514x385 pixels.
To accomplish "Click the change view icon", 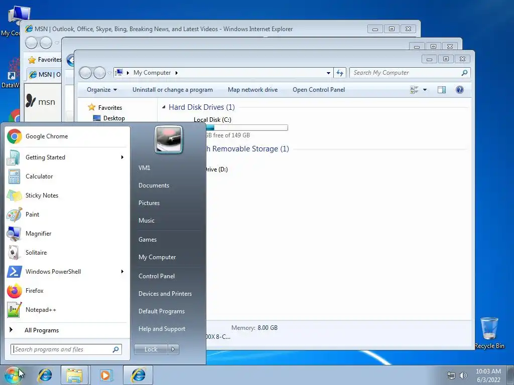I will [x=414, y=90].
